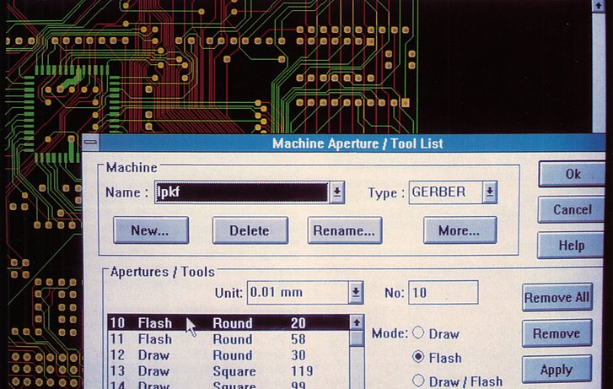Open the Help button
The width and height of the screenshot is (613, 389).
572,245
